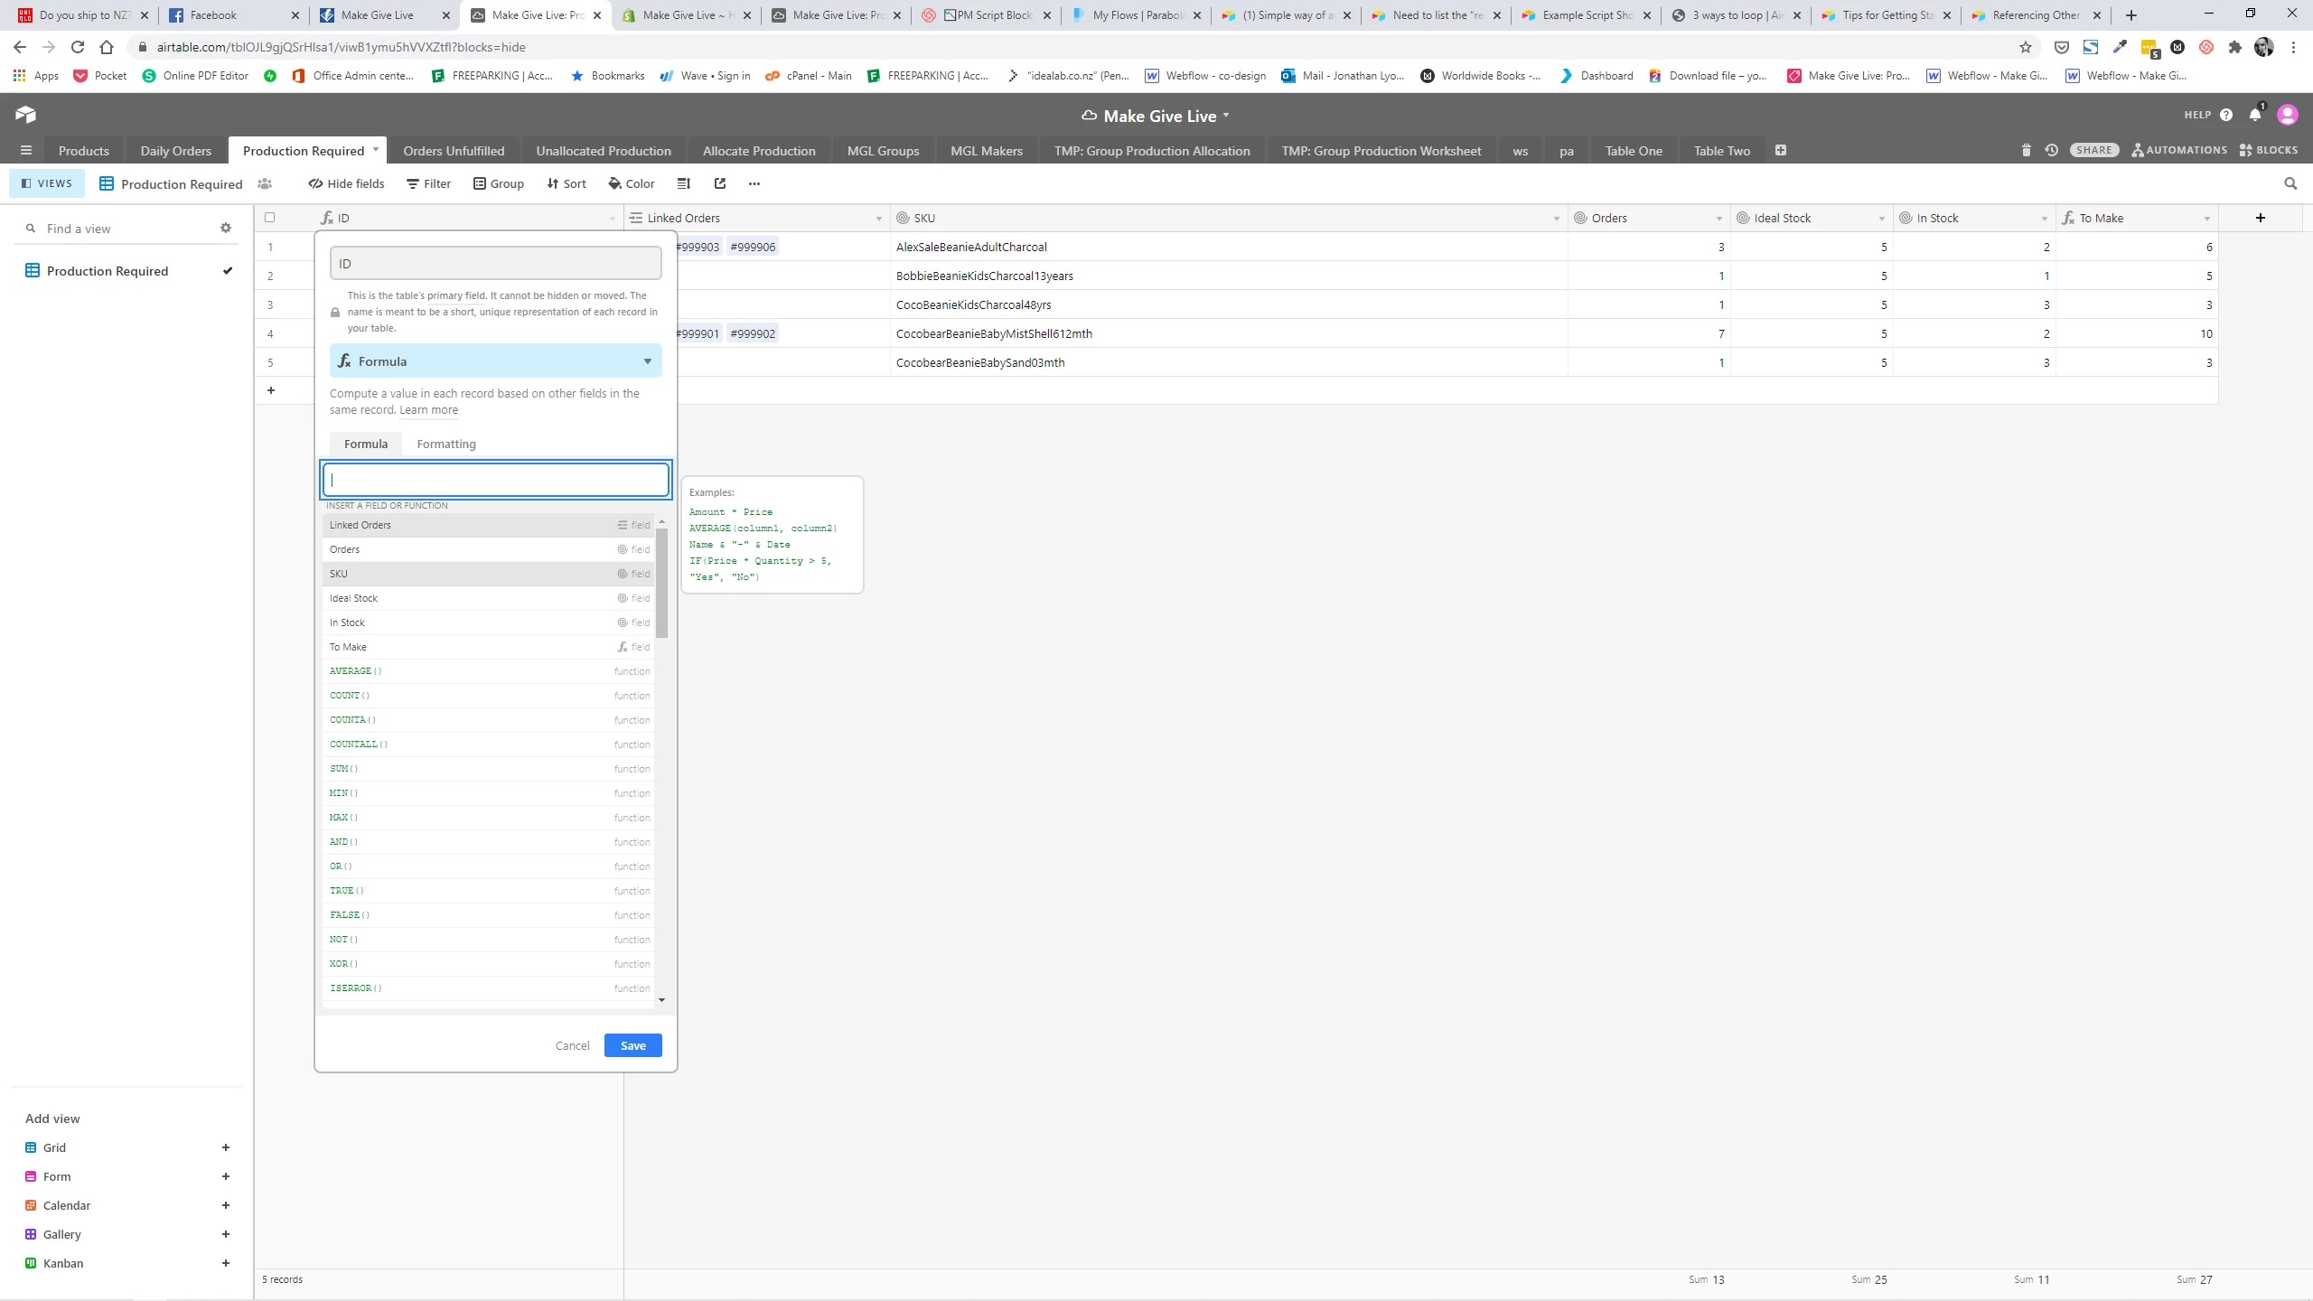This screenshot has height=1301, width=2313.
Task: Insert the ISERROR() function
Action: pyautogui.click(x=489, y=988)
